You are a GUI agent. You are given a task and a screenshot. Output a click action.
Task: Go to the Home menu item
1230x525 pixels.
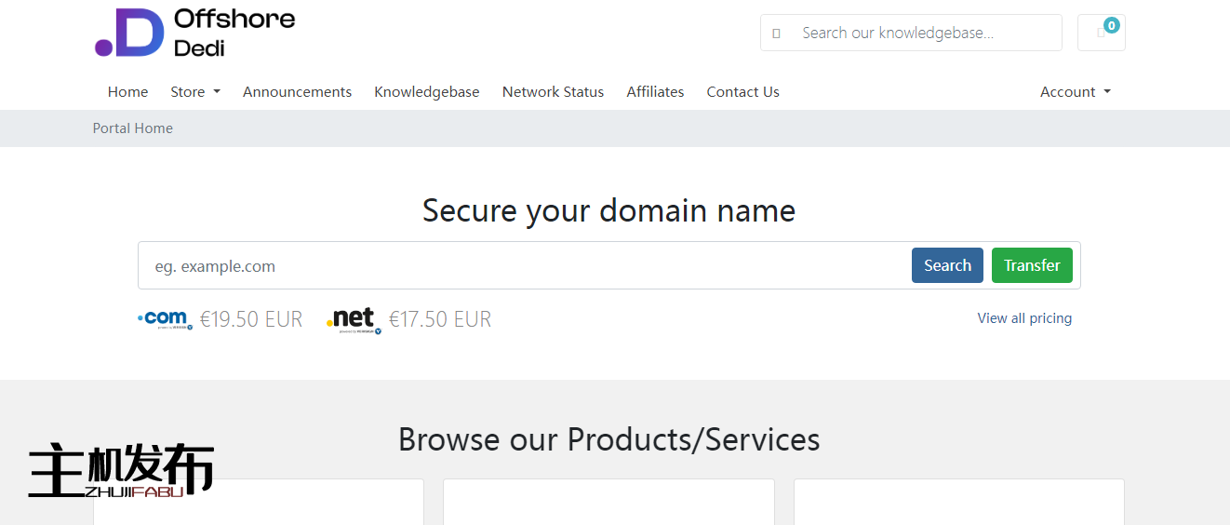pos(127,92)
